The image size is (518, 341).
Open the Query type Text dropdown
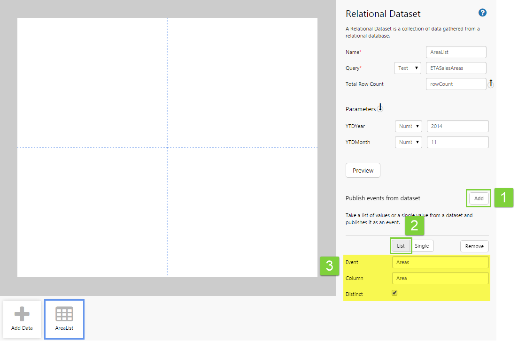(x=407, y=68)
